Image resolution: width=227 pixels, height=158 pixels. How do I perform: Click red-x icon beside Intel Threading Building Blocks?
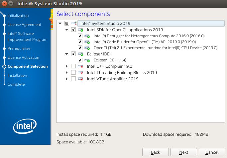(80, 72)
